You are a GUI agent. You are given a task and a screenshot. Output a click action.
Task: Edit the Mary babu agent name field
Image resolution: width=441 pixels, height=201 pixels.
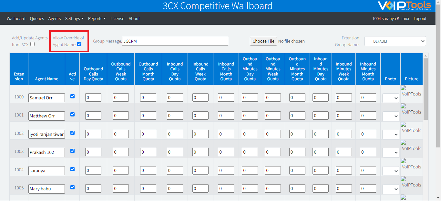[x=46, y=189]
